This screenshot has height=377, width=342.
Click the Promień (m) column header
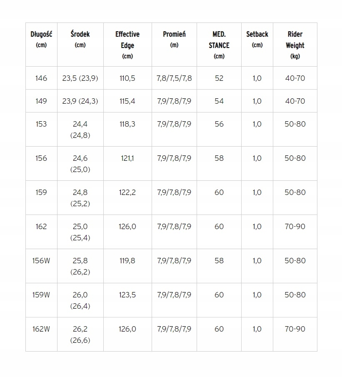point(174,40)
